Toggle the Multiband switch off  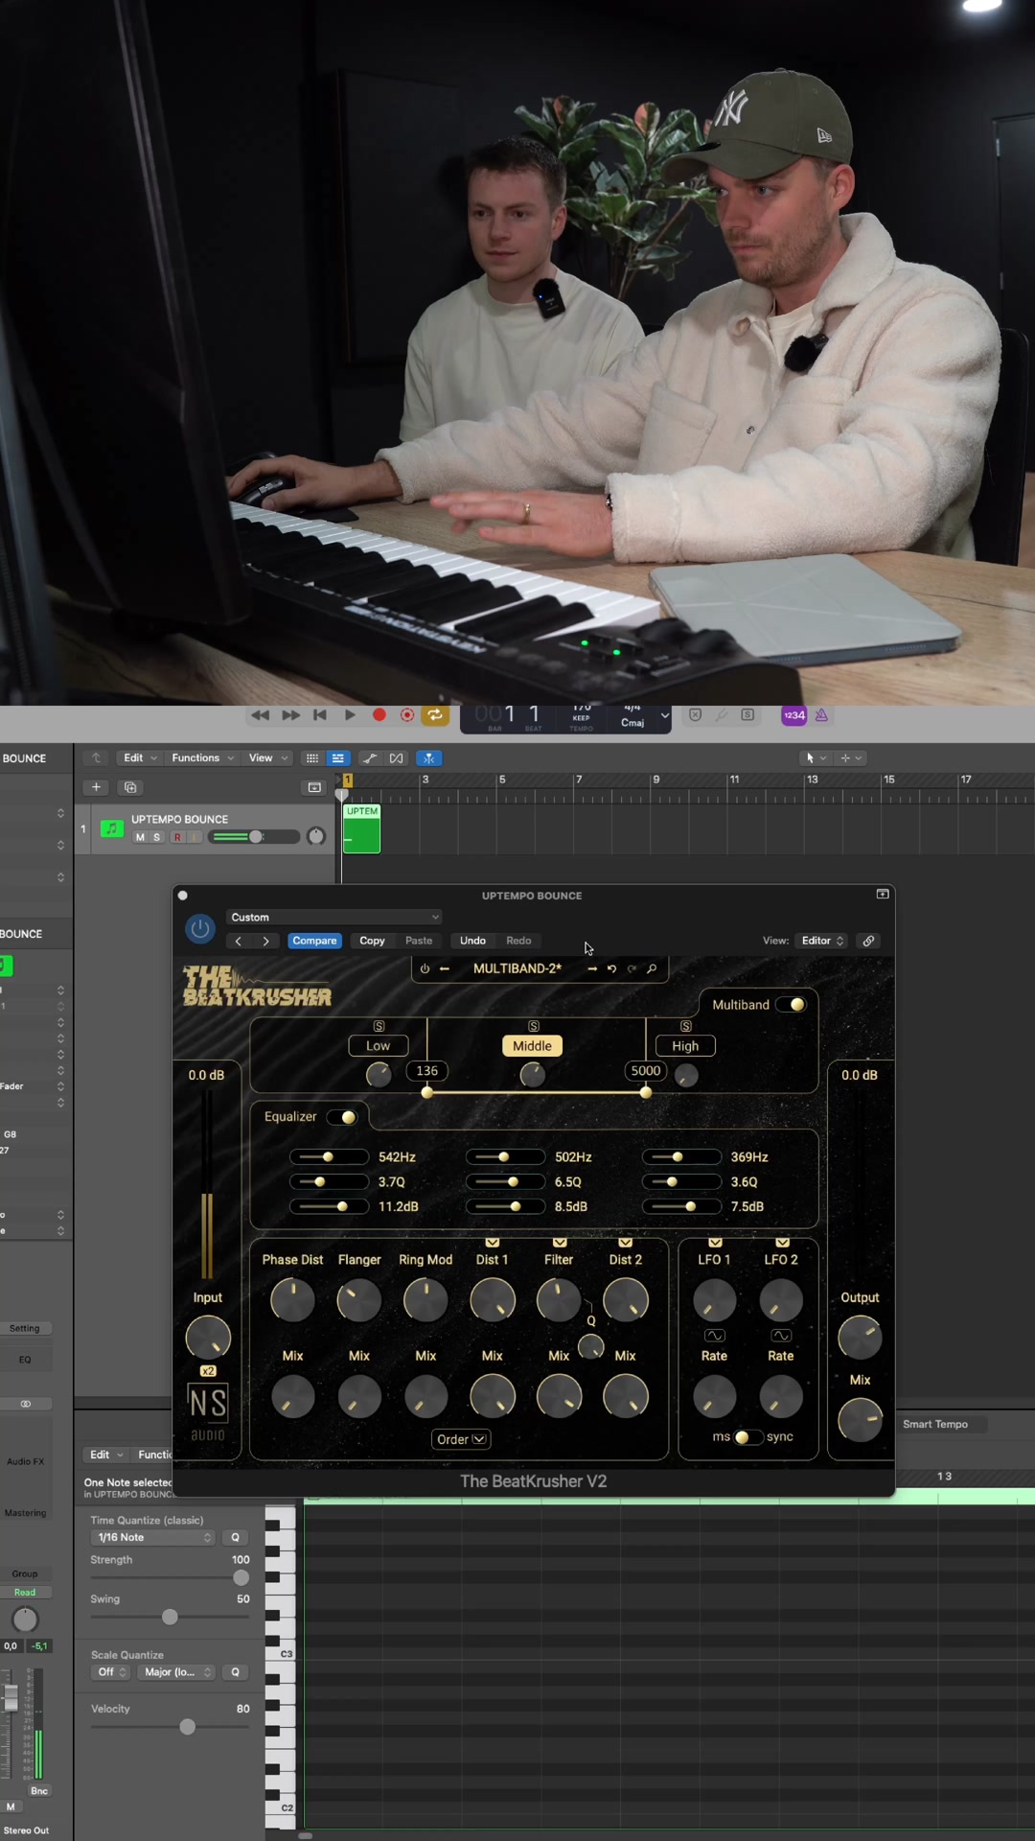[x=792, y=1005]
